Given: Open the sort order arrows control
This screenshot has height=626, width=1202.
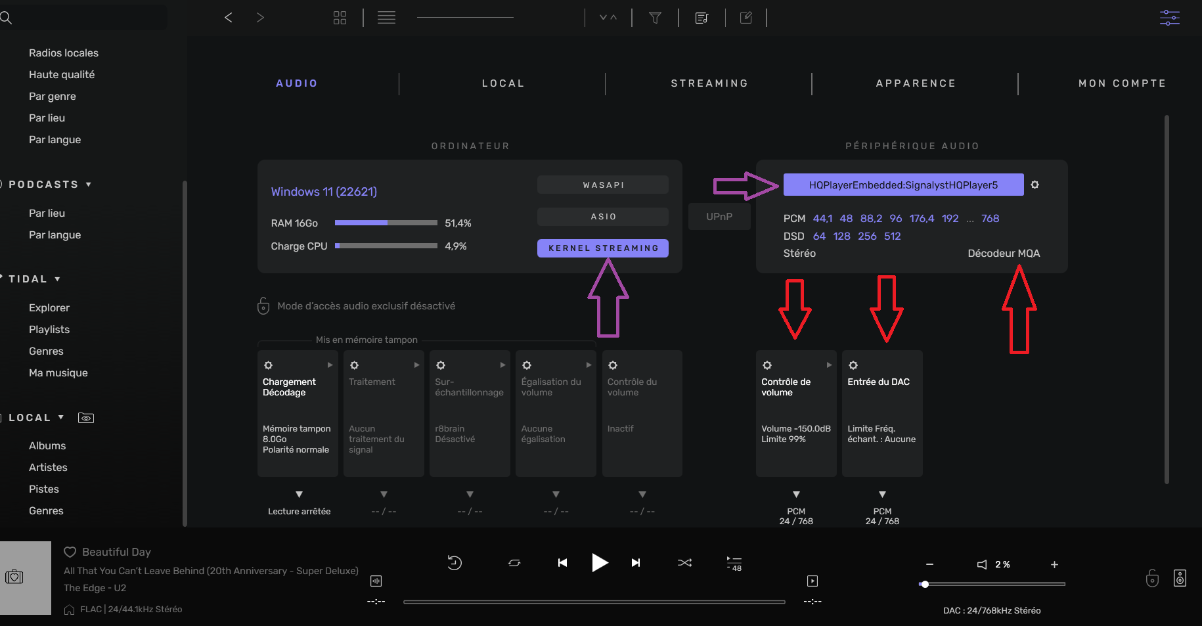Looking at the screenshot, I should (608, 18).
